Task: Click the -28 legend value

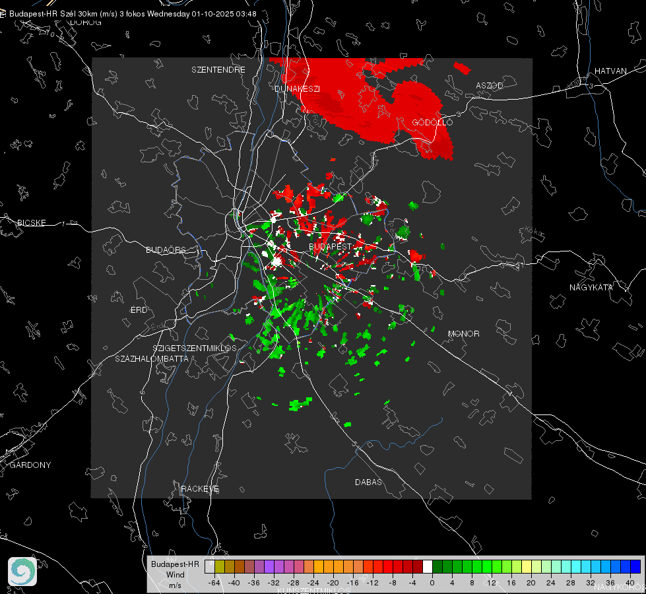Action: tap(294, 583)
